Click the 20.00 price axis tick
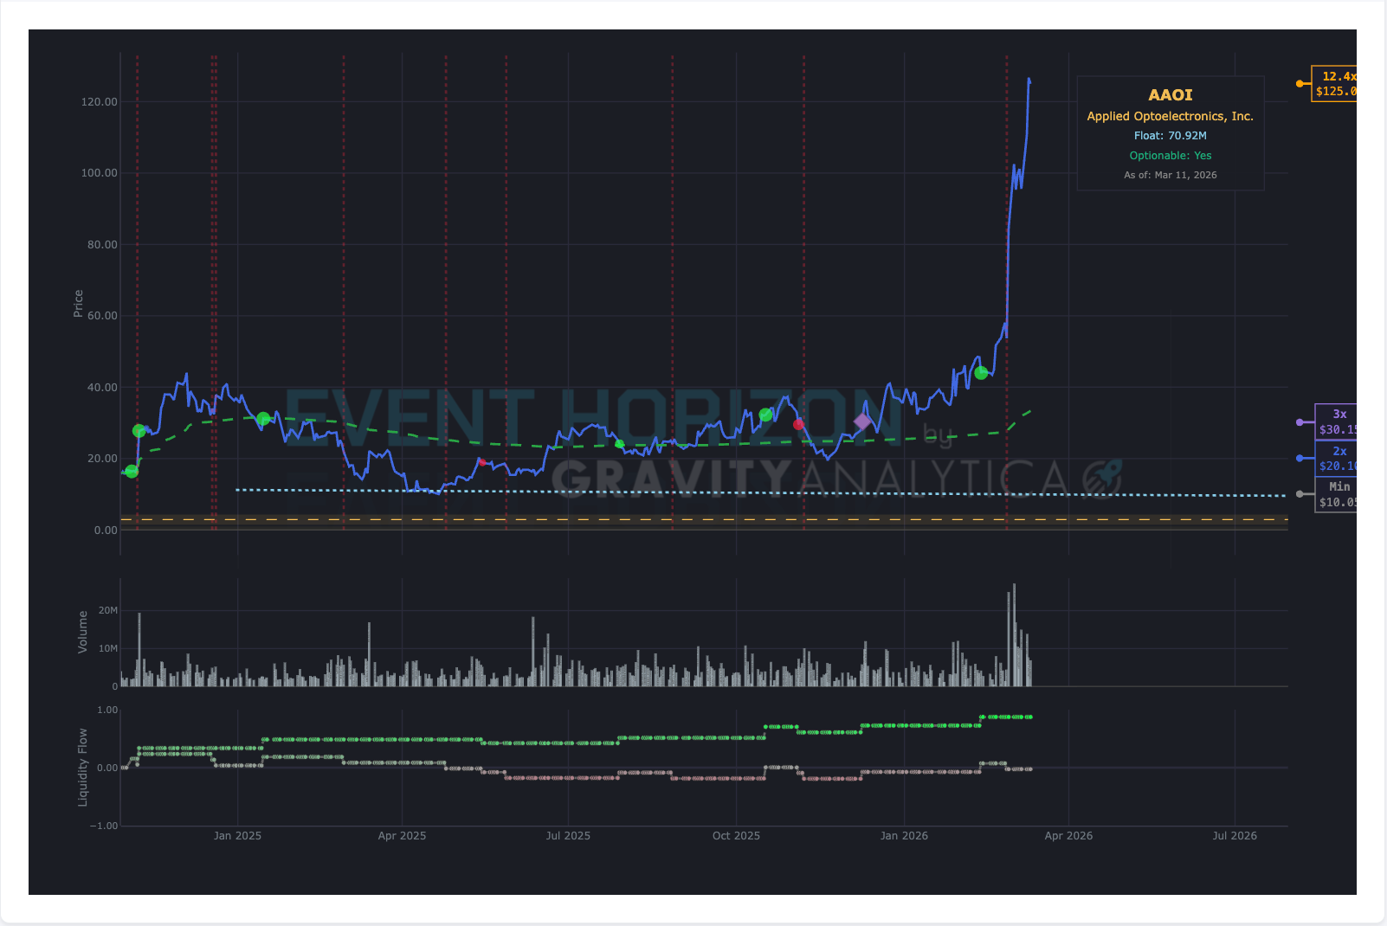1387x926 pixels. point(102,459)
